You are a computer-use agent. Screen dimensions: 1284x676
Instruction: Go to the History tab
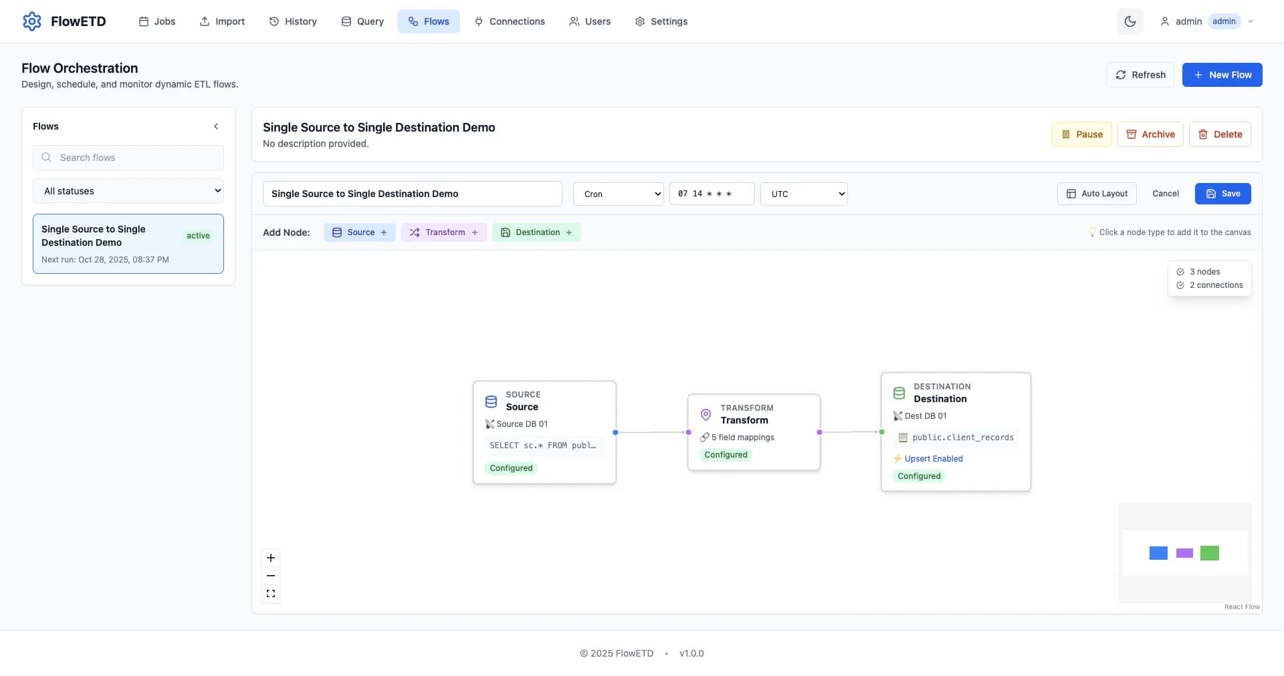pos(293,21)
